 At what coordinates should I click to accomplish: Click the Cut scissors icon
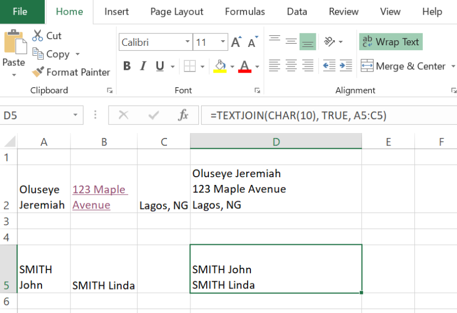[x=38, y=36]
